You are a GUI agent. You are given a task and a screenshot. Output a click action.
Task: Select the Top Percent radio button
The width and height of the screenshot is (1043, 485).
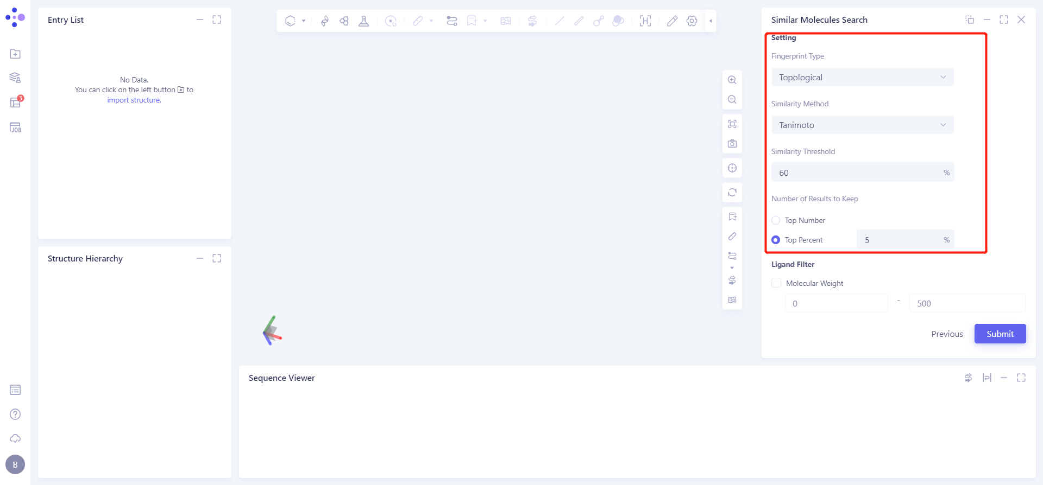(776, 240)
